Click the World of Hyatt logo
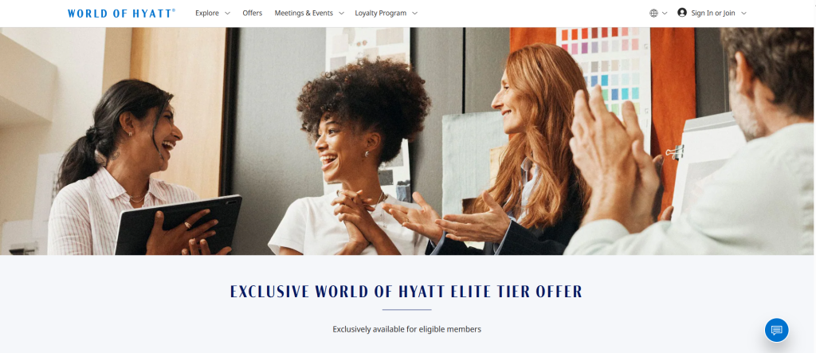Viewport: 816px width, 353px height. click(121, 14)
